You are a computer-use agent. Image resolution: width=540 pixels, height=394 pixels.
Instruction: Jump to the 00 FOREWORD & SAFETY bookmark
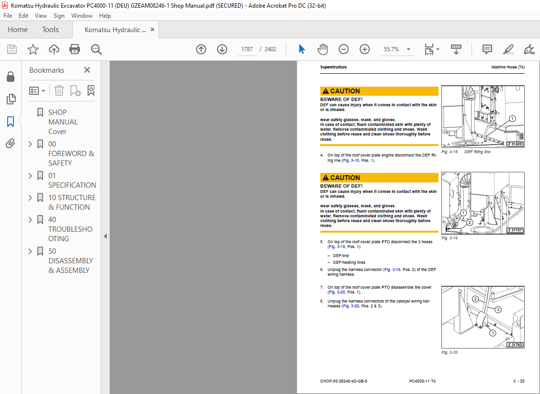pos(71,154)
